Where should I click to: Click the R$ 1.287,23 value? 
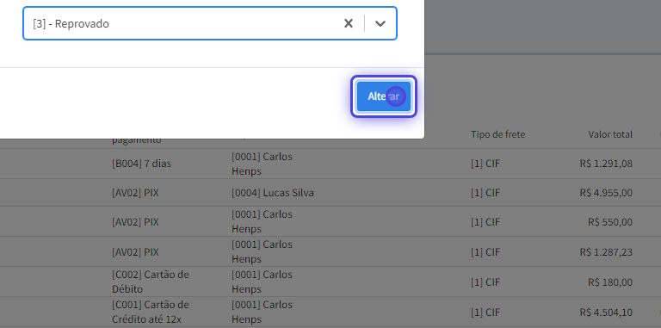[x=606, y=252]
